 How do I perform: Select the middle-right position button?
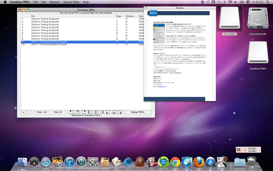102,112
